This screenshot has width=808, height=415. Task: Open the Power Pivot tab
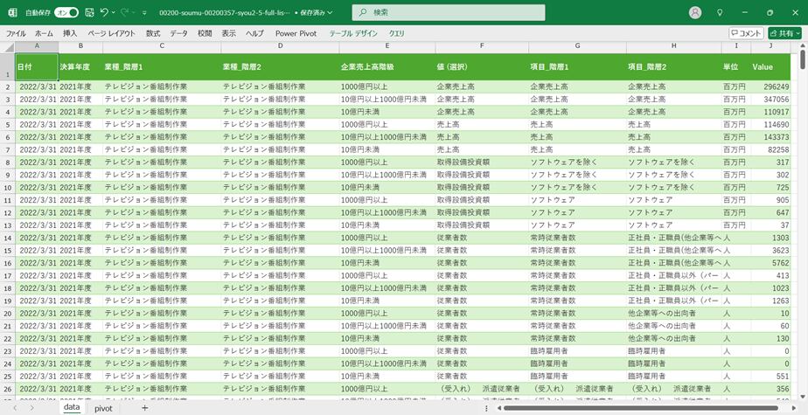(x=296, y=33)
